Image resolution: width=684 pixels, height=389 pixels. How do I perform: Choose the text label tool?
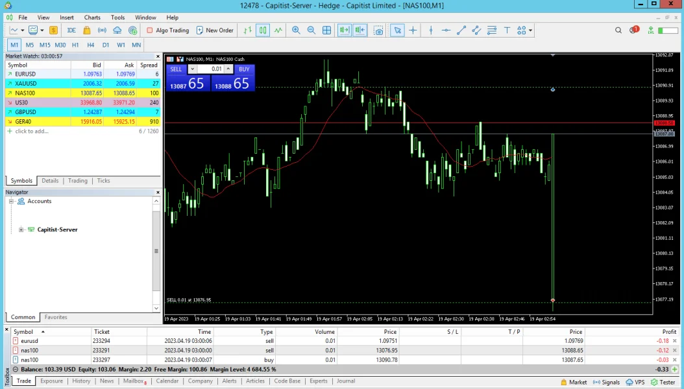tap(507, 30)
